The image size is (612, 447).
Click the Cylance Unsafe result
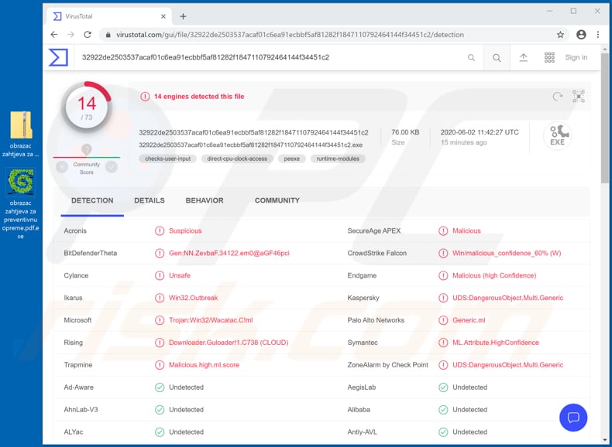(180, 275)
